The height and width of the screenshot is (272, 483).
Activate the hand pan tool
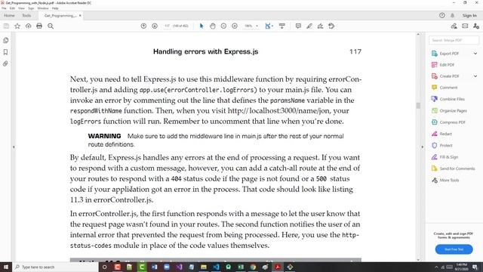pos(213,26)
